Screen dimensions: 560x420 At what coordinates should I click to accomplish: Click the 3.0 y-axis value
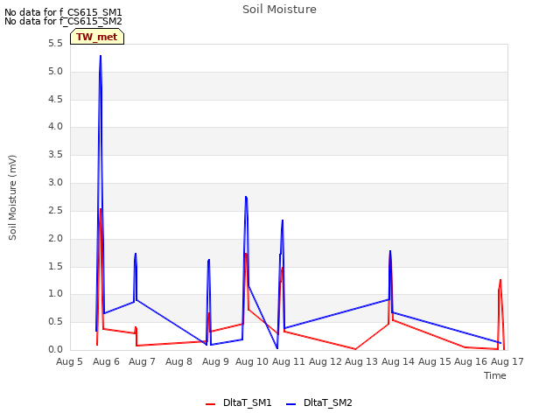(55, 183)
